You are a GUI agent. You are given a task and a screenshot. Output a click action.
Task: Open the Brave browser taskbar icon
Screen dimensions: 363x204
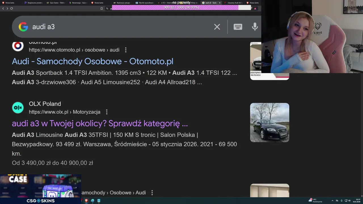86,201
